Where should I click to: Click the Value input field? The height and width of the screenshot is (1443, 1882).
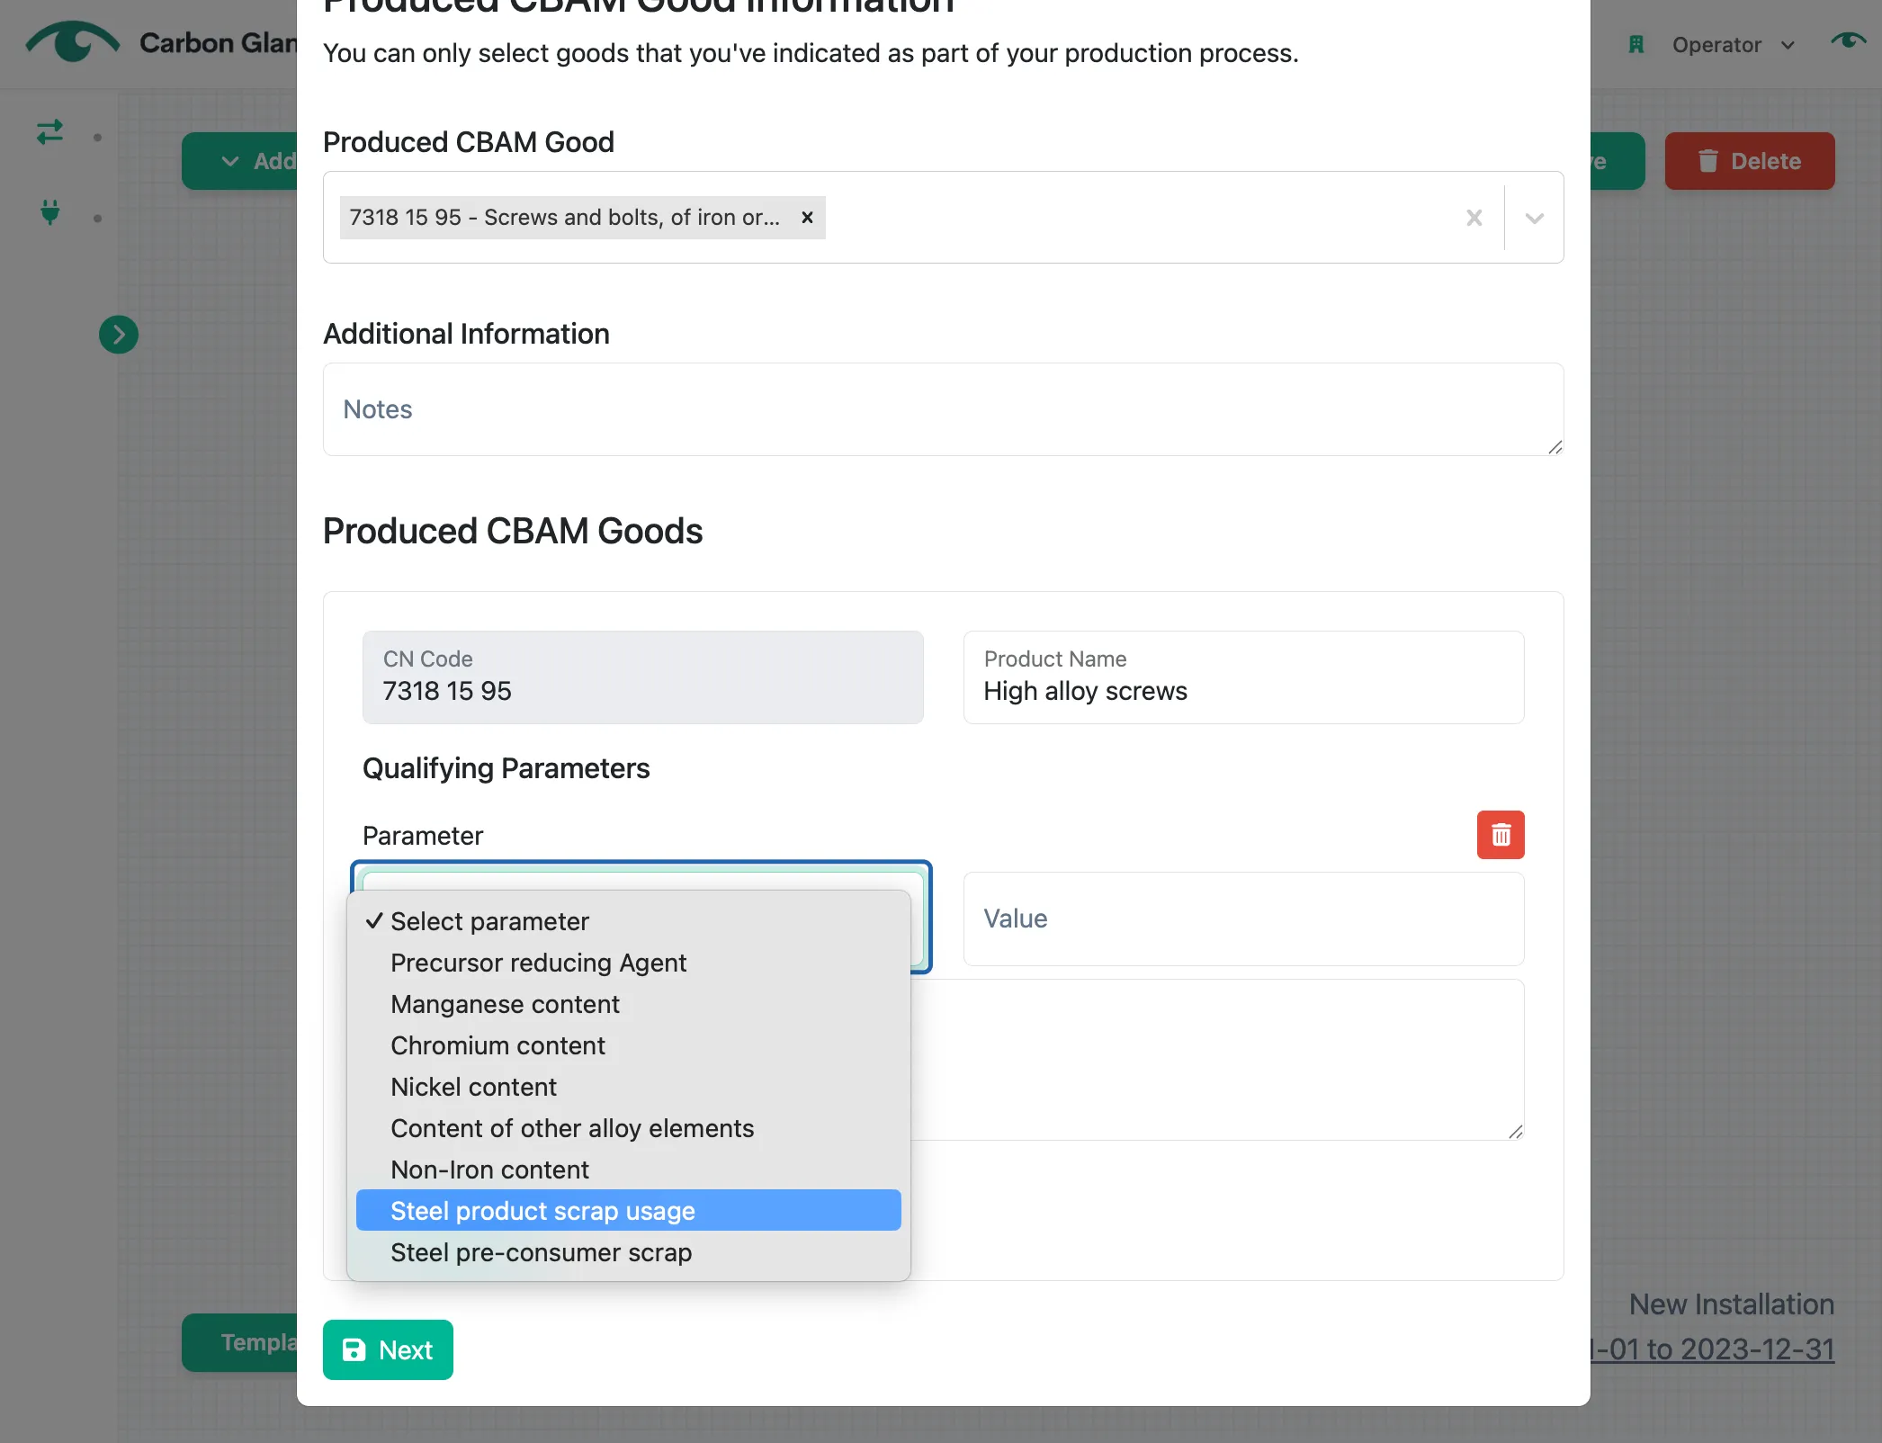coord(1243,919)
